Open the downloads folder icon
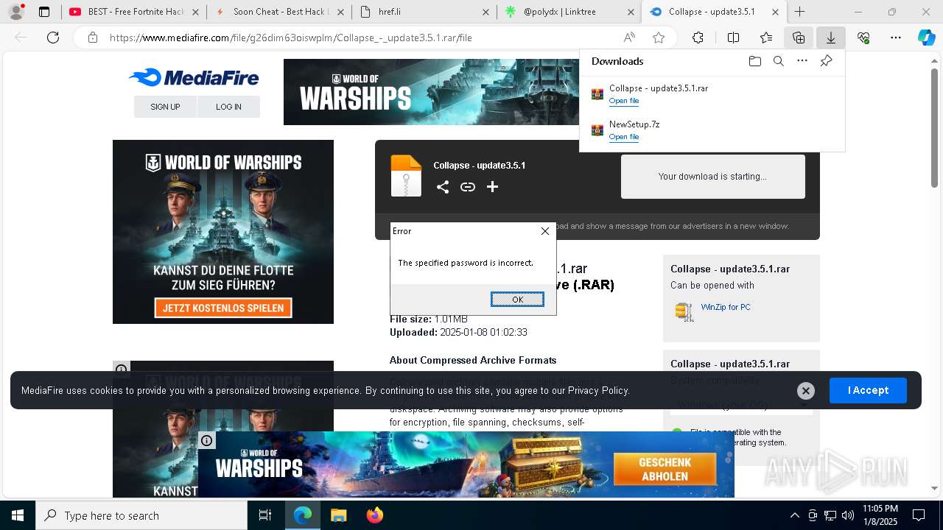This screenshot has width=943, height=530. pyautogui.click(x=754, y=61)
